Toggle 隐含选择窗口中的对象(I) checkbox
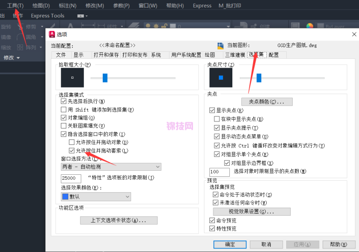This screenshot has height=252, width=359. (x=64, y=134)
